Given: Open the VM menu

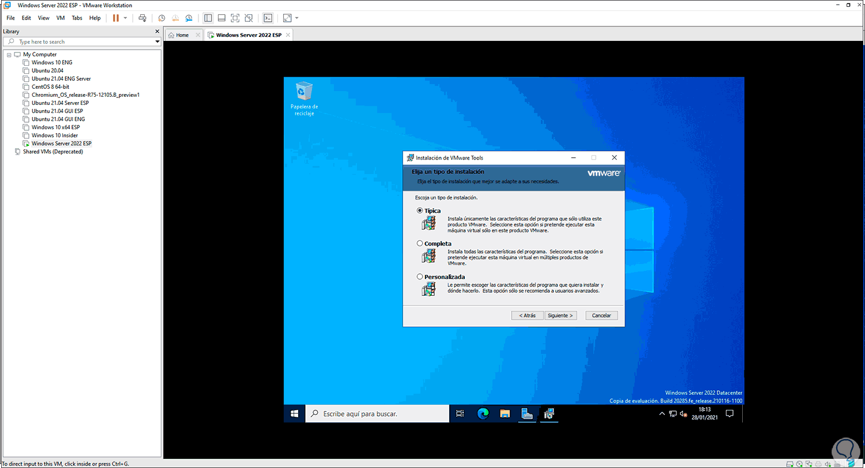Looking at the screenshot, I should pyautogui.click(x=61, y=18).
